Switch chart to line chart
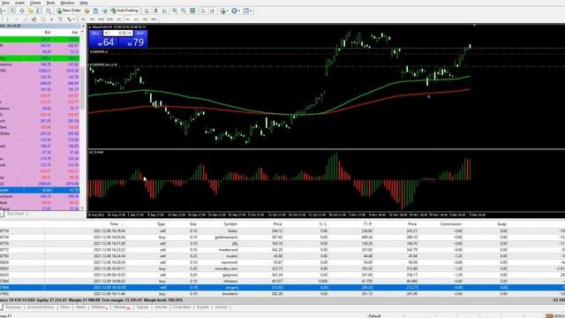 click(165, 11)
